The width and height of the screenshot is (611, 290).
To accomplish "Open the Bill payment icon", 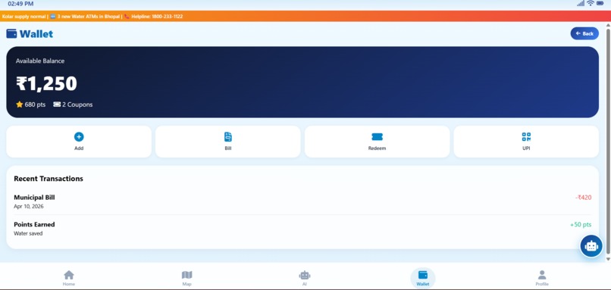I will (x=228, y=136).
